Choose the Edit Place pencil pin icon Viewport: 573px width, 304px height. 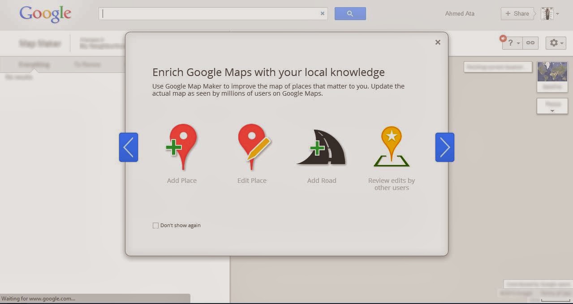(x=254, y=147)
